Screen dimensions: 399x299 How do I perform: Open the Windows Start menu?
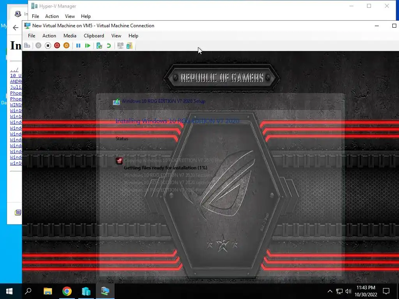pos(9,291)
